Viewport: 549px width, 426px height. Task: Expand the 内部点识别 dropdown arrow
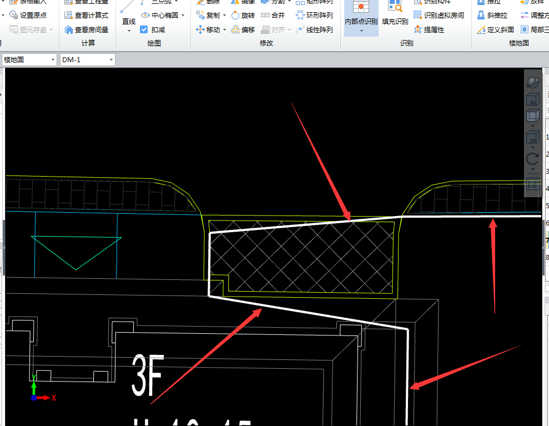[x=361, y=31]
